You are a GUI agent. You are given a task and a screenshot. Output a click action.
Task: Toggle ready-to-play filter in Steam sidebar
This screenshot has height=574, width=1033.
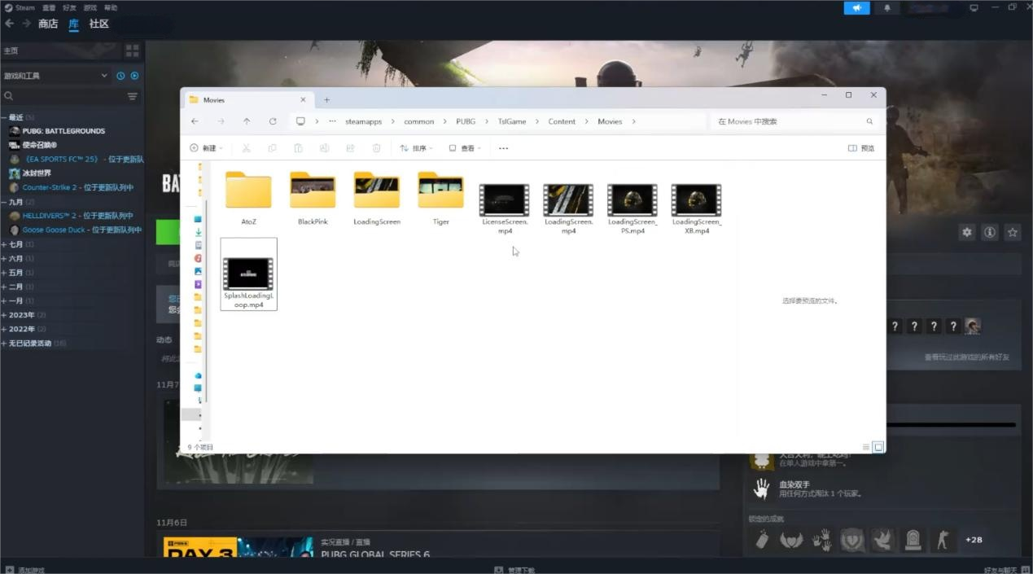coord(134,76)
